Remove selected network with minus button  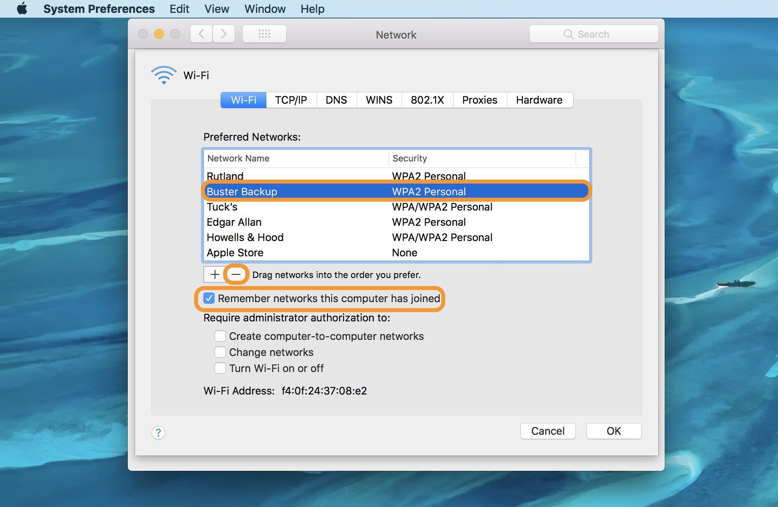236,274
